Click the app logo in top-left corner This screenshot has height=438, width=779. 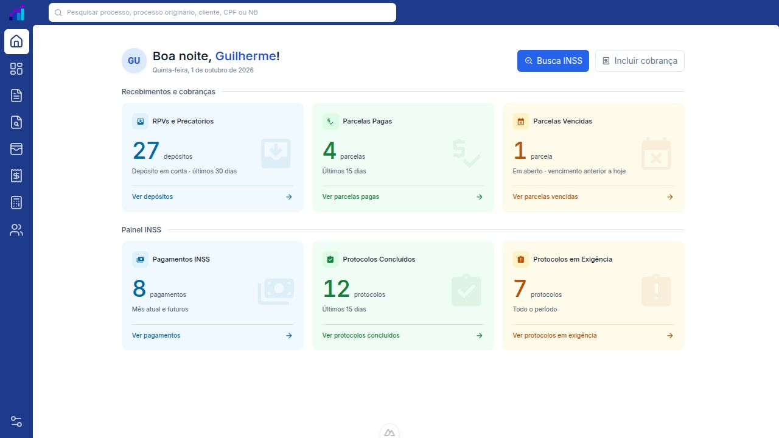coord(16,12)
